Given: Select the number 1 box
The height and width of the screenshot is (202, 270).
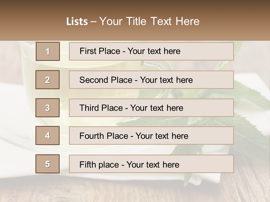Looking at the screenshot, I should [x=48, y=51].
